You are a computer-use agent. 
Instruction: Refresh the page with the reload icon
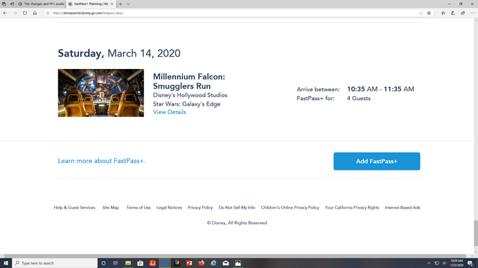coord(25,13)
